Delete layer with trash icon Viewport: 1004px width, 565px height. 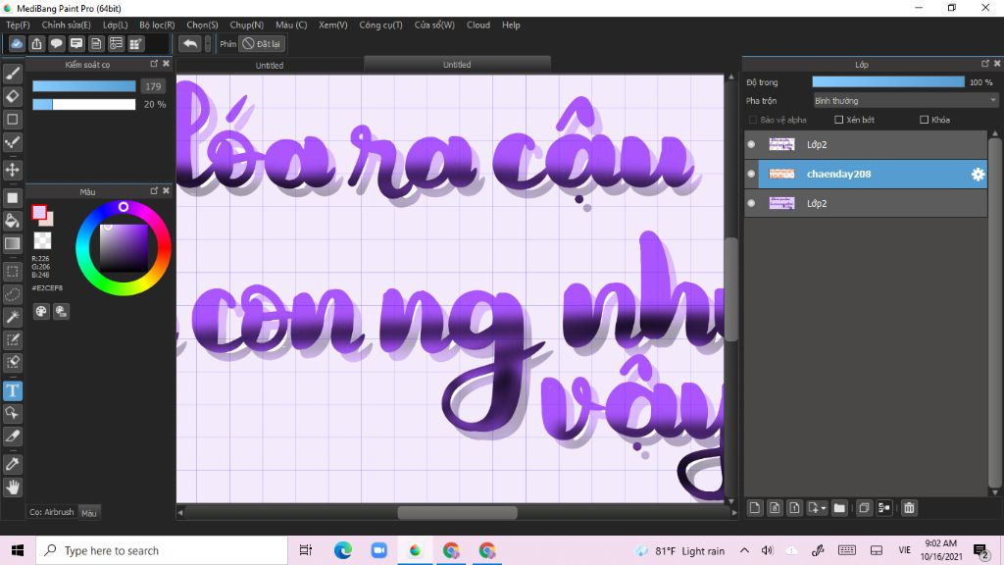[909, 508]
